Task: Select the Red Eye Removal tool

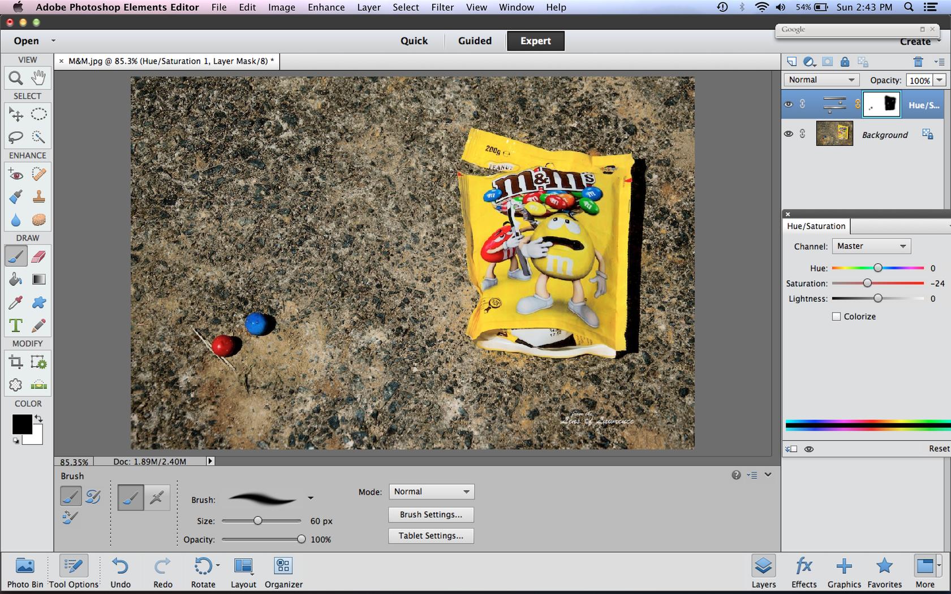Action: coord(16,174)
